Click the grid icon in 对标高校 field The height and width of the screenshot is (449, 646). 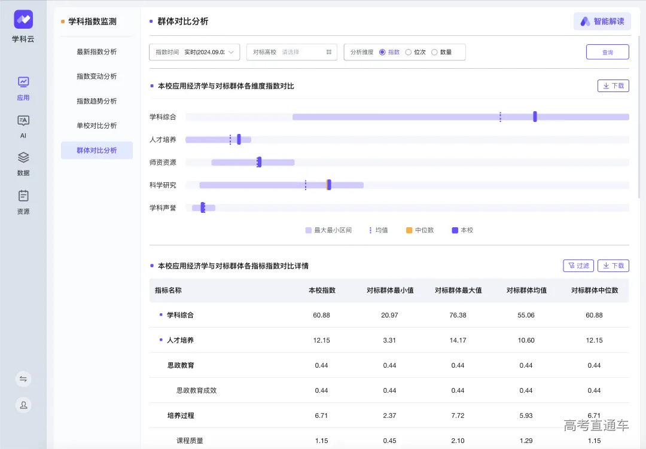point(329,52)
